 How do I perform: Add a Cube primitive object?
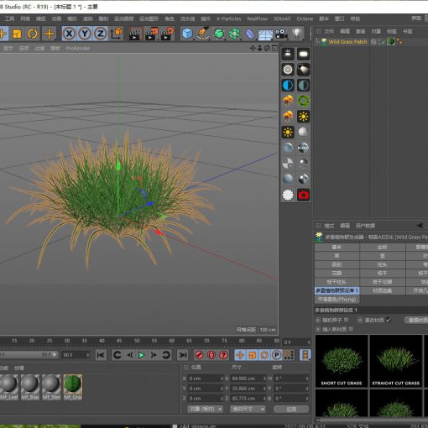click(187, 34)
